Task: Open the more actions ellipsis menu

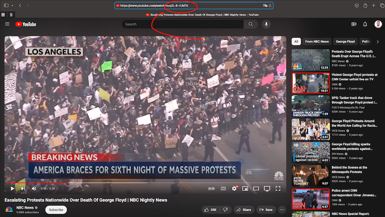Action: (281, 210)
